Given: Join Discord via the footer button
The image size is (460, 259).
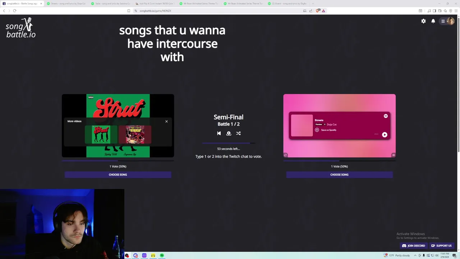Looking at the screenshot, I should tap(413, 246).
